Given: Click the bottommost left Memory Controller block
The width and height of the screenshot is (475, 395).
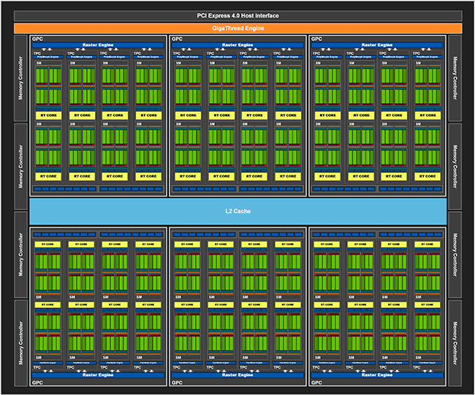Looking at the screenshot, I should point(20,342).
